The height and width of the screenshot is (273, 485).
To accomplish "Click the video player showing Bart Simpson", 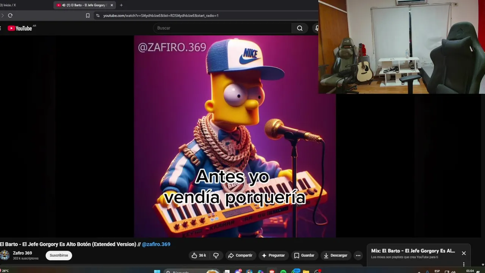I will click(x=235, y=136).
